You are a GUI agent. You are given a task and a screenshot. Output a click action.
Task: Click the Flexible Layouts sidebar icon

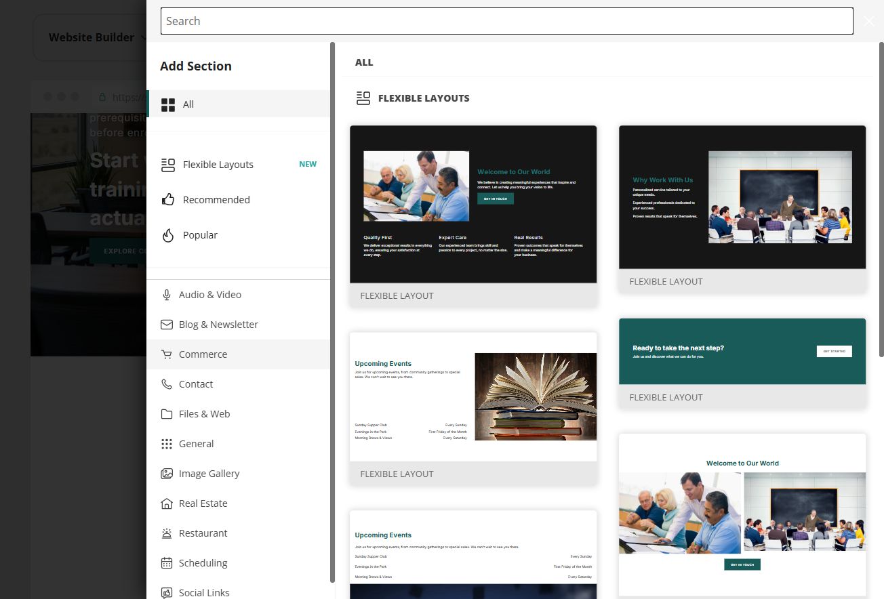(168, 165)
